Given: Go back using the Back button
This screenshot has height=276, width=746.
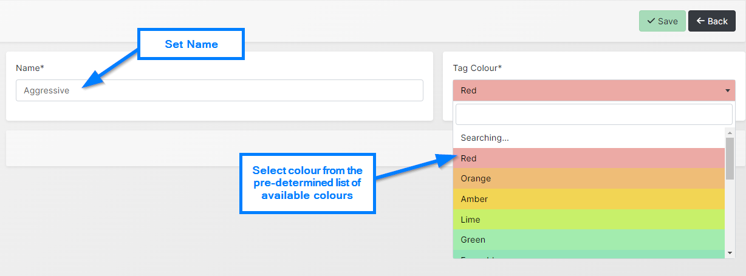Looking at the screenshot, I should tap(711, 21).
